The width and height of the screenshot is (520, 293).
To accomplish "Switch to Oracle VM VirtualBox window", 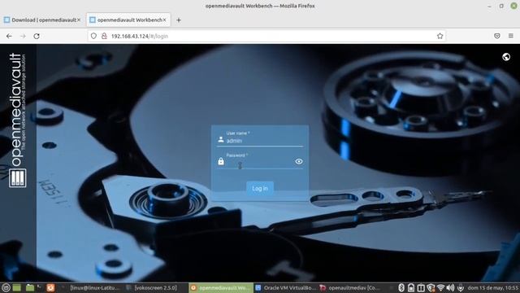I will [x=286, y=288].
